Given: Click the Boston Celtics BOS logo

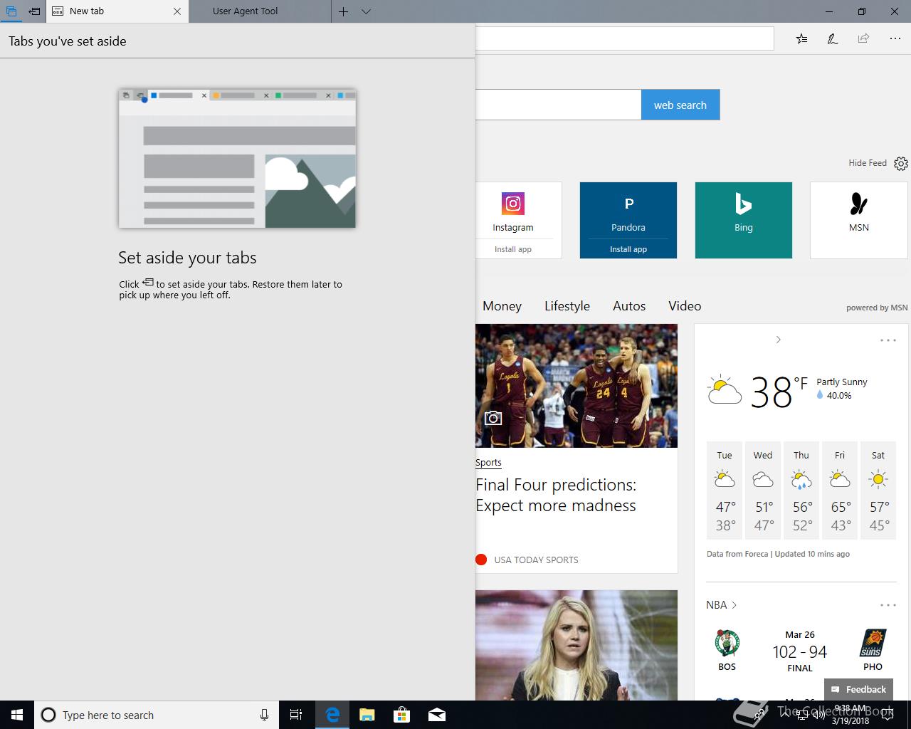Looking at the screenshot, I should pos(727,643).
